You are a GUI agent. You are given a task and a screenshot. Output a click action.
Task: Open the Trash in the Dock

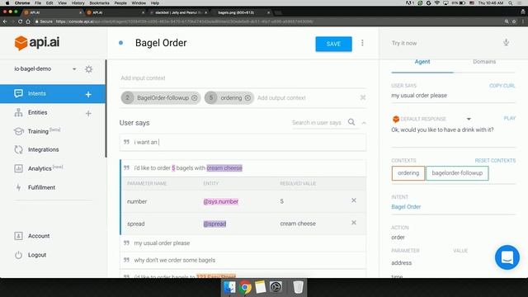298,287
